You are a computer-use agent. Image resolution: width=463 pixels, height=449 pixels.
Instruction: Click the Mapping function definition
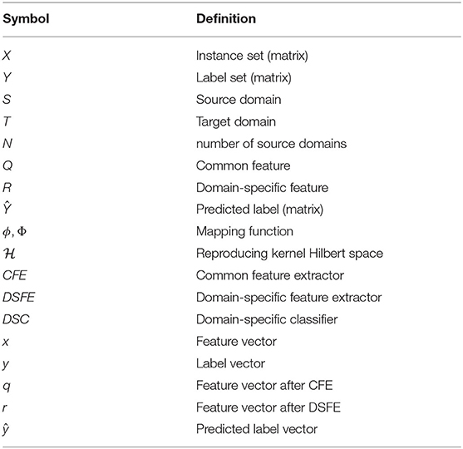(x=244, y=232)
